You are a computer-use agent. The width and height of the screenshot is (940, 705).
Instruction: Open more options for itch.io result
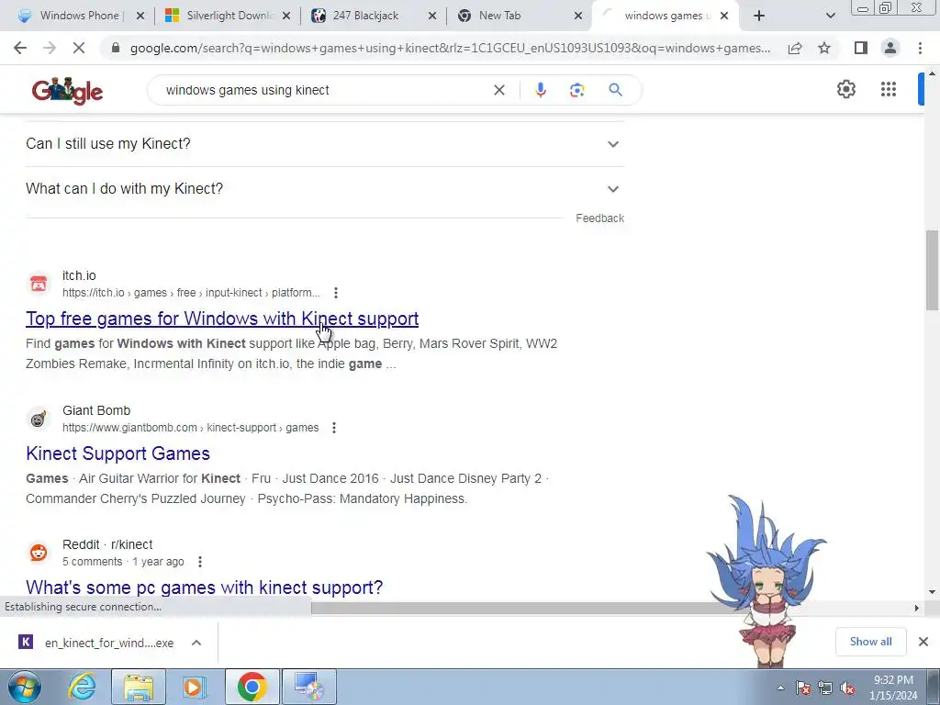point(336,293)
